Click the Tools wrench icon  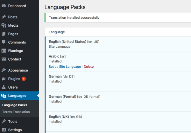click(x=4, y=121)
